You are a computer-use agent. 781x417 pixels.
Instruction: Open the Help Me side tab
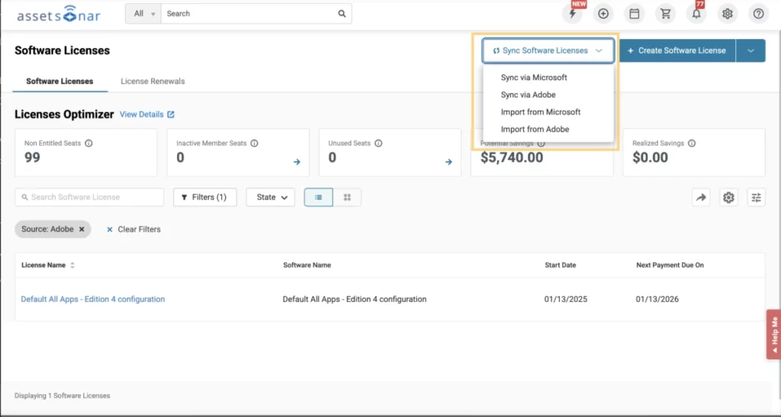coord(773,334)
